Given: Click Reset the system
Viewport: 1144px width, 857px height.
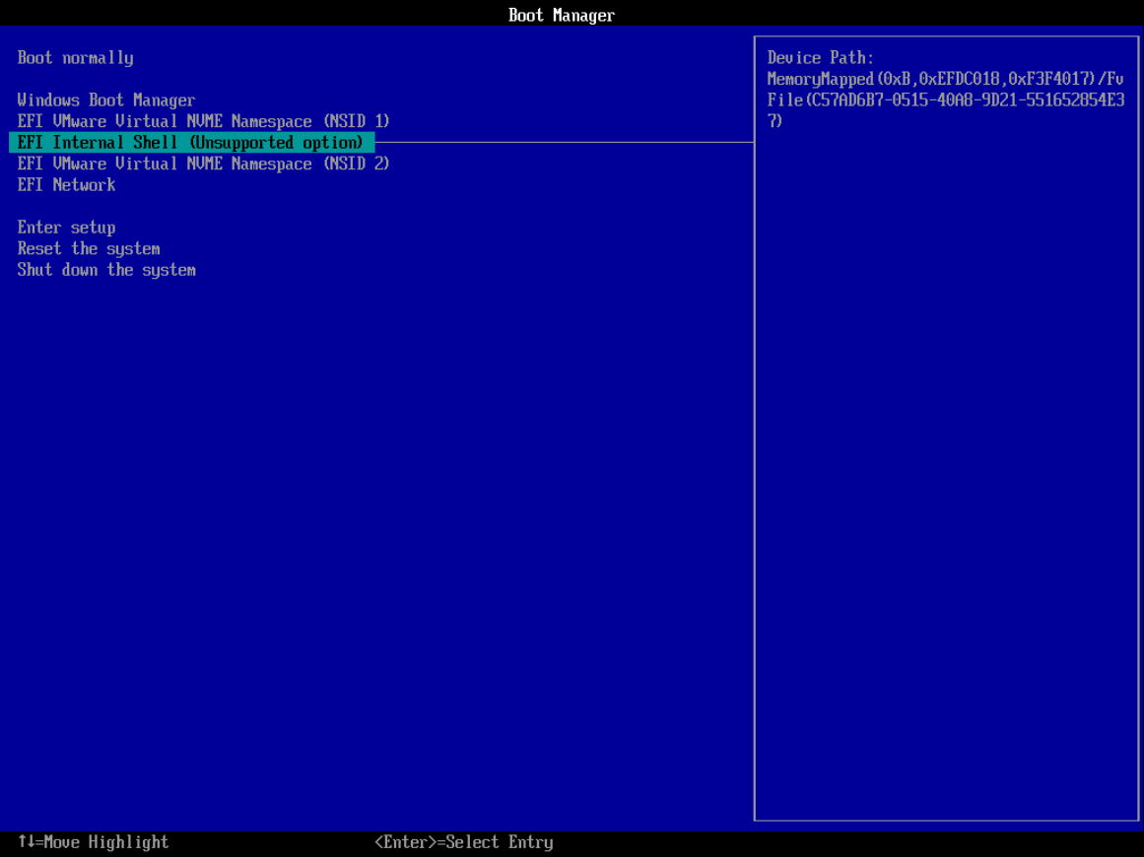Looking at the screenshot, I should click(88, 248).
